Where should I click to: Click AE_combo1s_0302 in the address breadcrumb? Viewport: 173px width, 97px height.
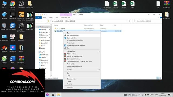coord(57,21)
